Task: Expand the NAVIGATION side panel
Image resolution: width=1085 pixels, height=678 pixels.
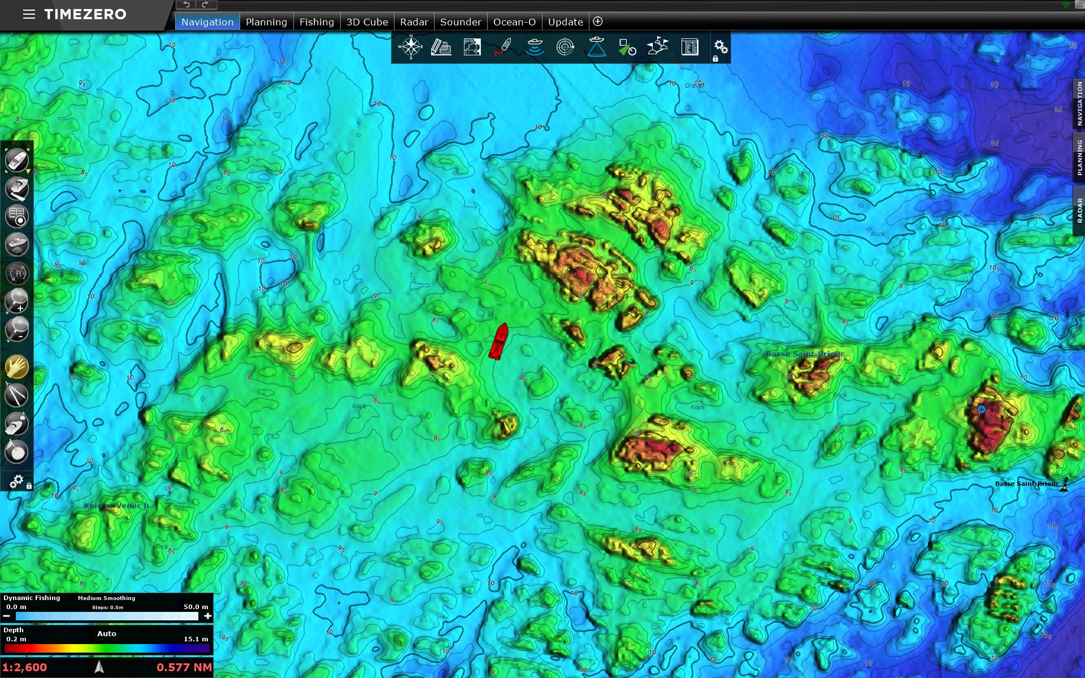Action: click(x=1079, y=104)
